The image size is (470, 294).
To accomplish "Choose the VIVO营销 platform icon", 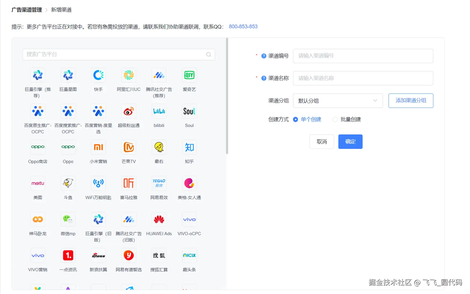I will point(38,255).
